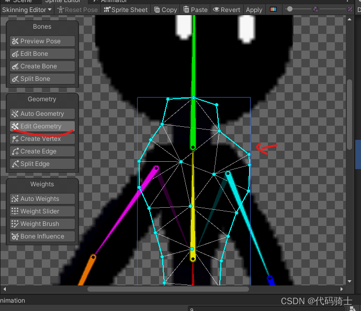Click the Preview Pose icon

(x=15, y=41)
